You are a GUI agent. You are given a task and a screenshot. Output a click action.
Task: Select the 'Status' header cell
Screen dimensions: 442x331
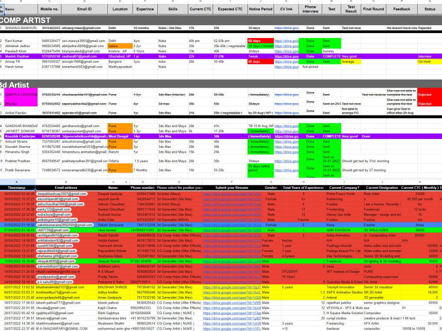coord(430,9)
